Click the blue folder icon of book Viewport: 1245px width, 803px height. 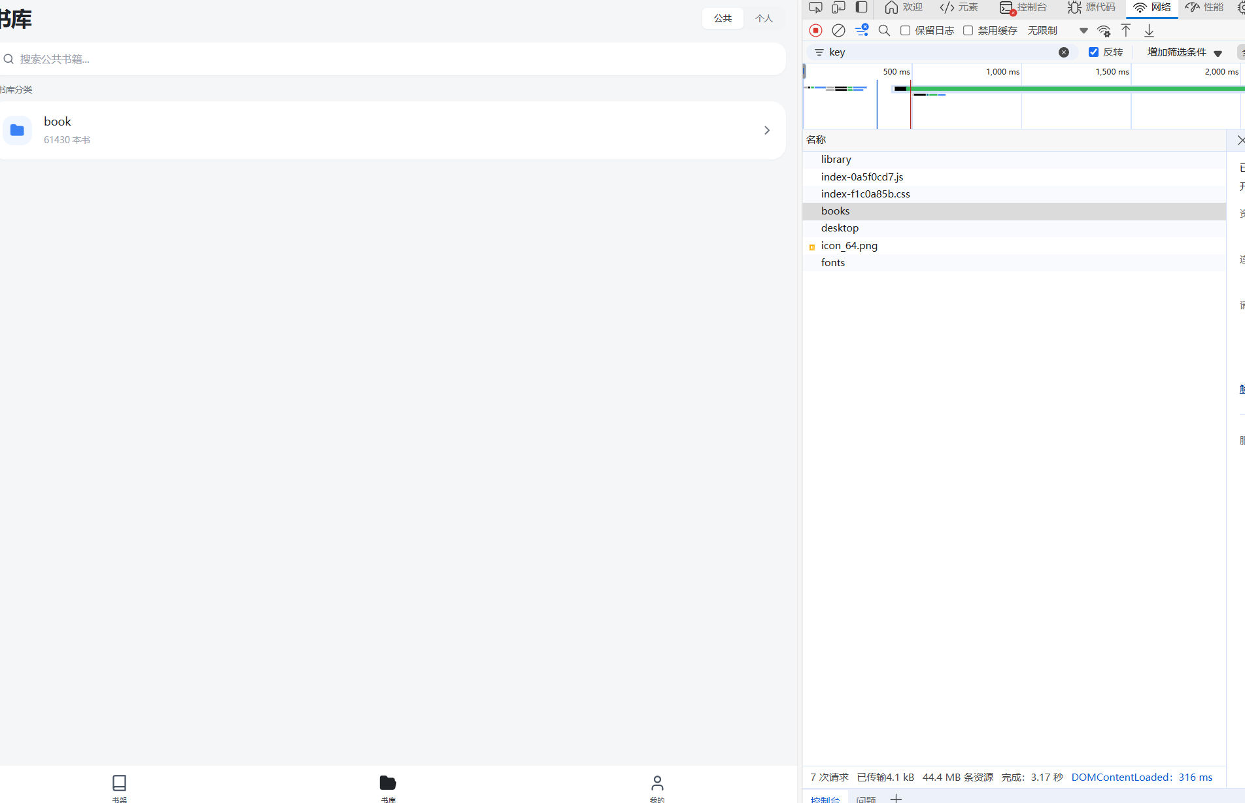click(x=18, y=130)
